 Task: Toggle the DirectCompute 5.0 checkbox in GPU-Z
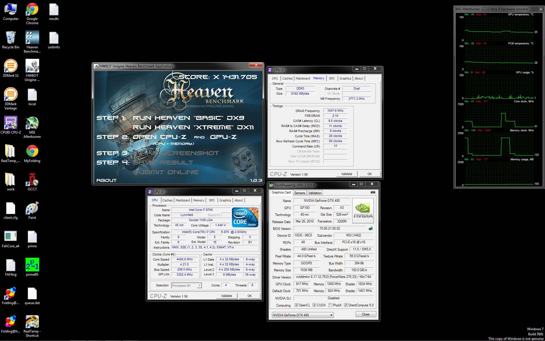[346, 305]
